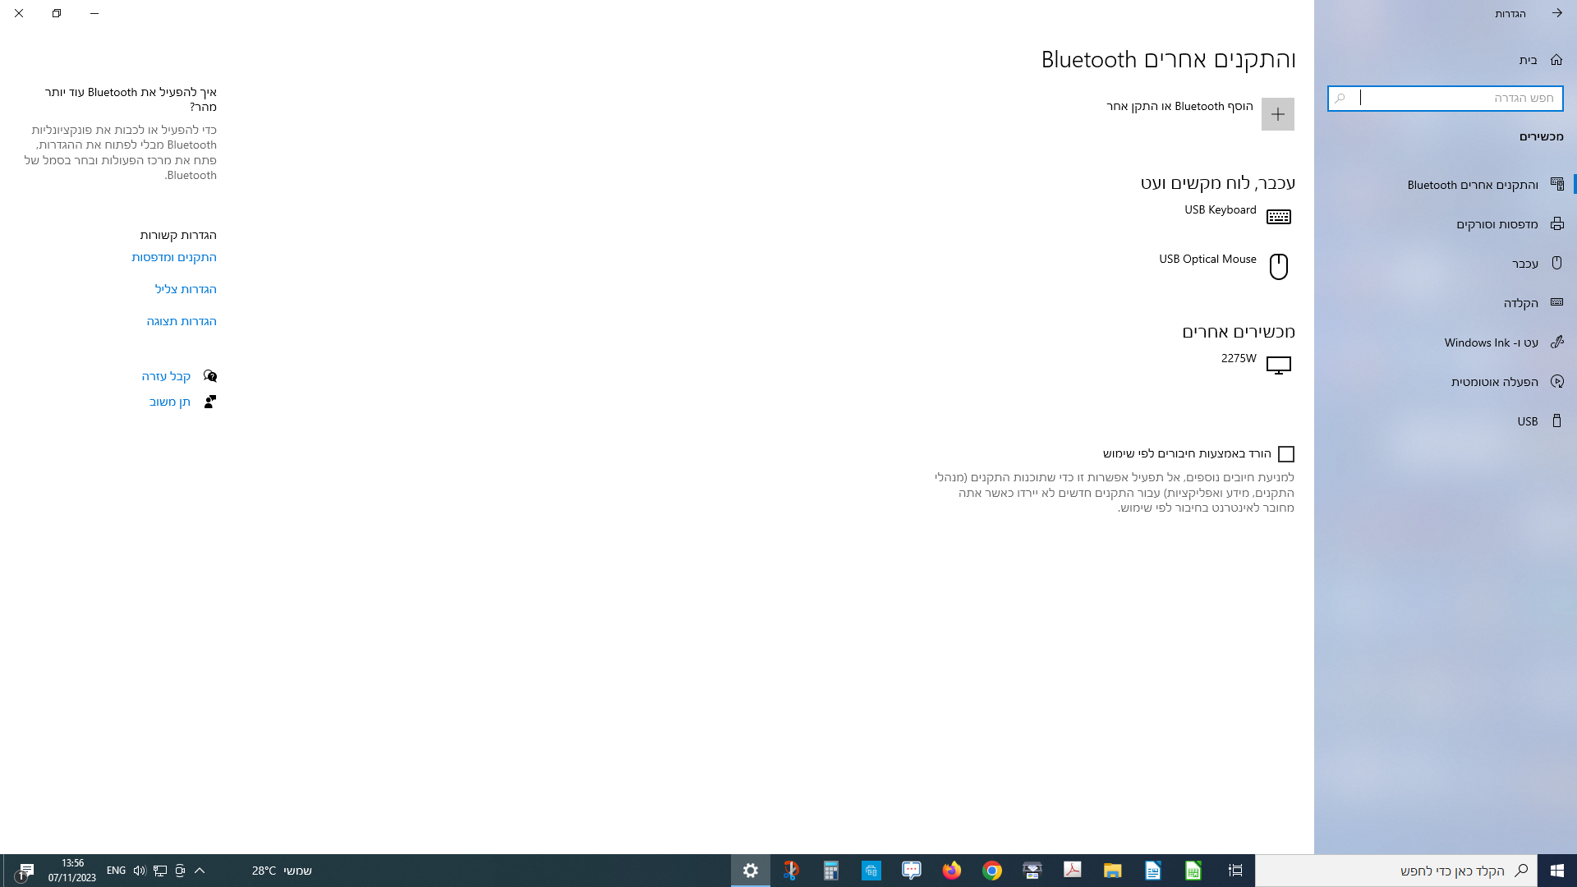Image resolution: width=1577 pixels, height=887 pixels.
Task: Open Firefox from the taskbar
Action: tap(952, 871)
